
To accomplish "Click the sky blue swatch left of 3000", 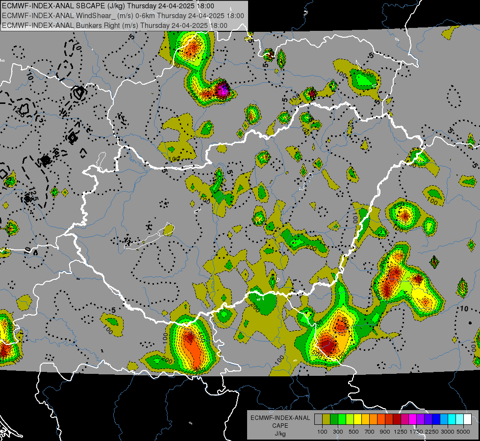I will coord(444,419).
